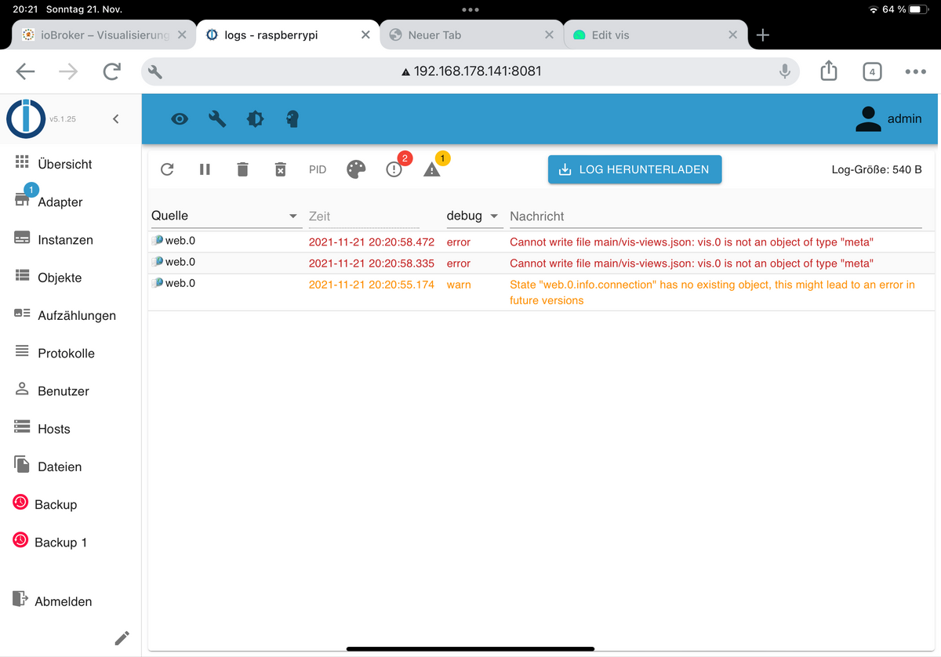Open Instanzen in sidebar
This screenshot has height=657, width=941.
pos(71,240)
